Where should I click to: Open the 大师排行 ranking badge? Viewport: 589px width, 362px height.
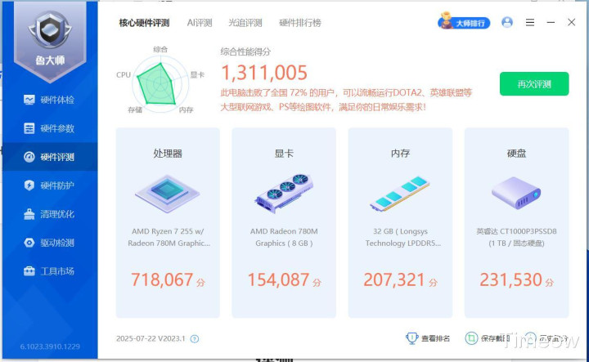[465, 22]
